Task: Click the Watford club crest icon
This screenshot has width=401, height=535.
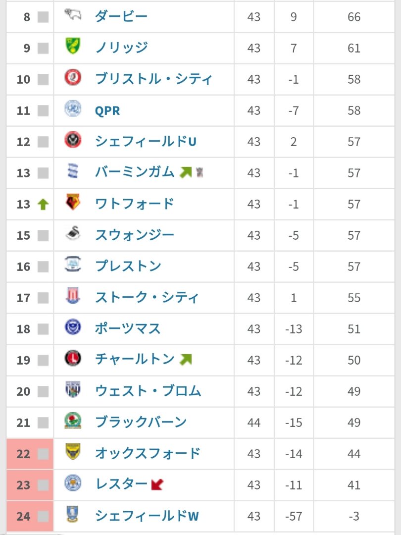Action: coord(73,203)
